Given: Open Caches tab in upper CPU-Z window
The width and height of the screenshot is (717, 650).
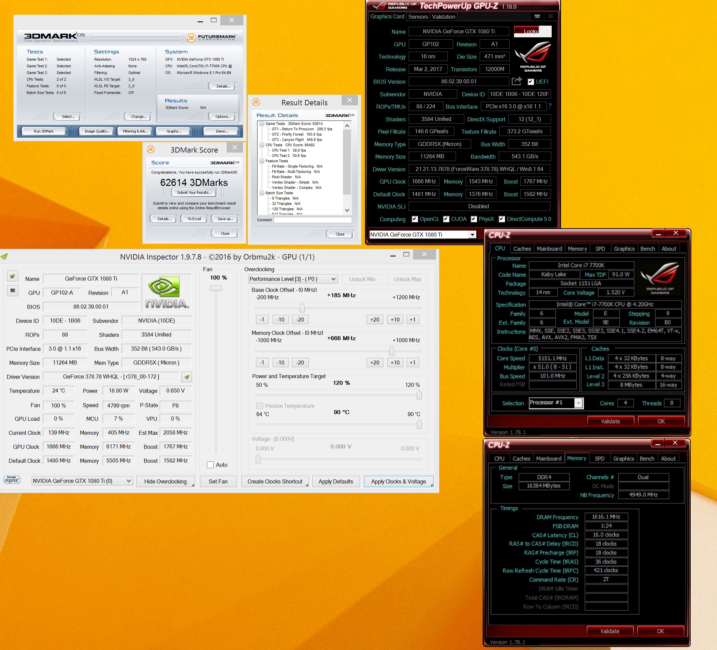Looking at the screenshot, I should 522,249.
